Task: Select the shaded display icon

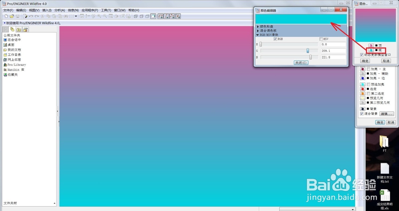Action: (153, 16)
